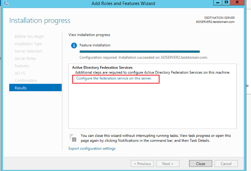
Task: Select the Installation Type step
Action: (x=28, y=44)
